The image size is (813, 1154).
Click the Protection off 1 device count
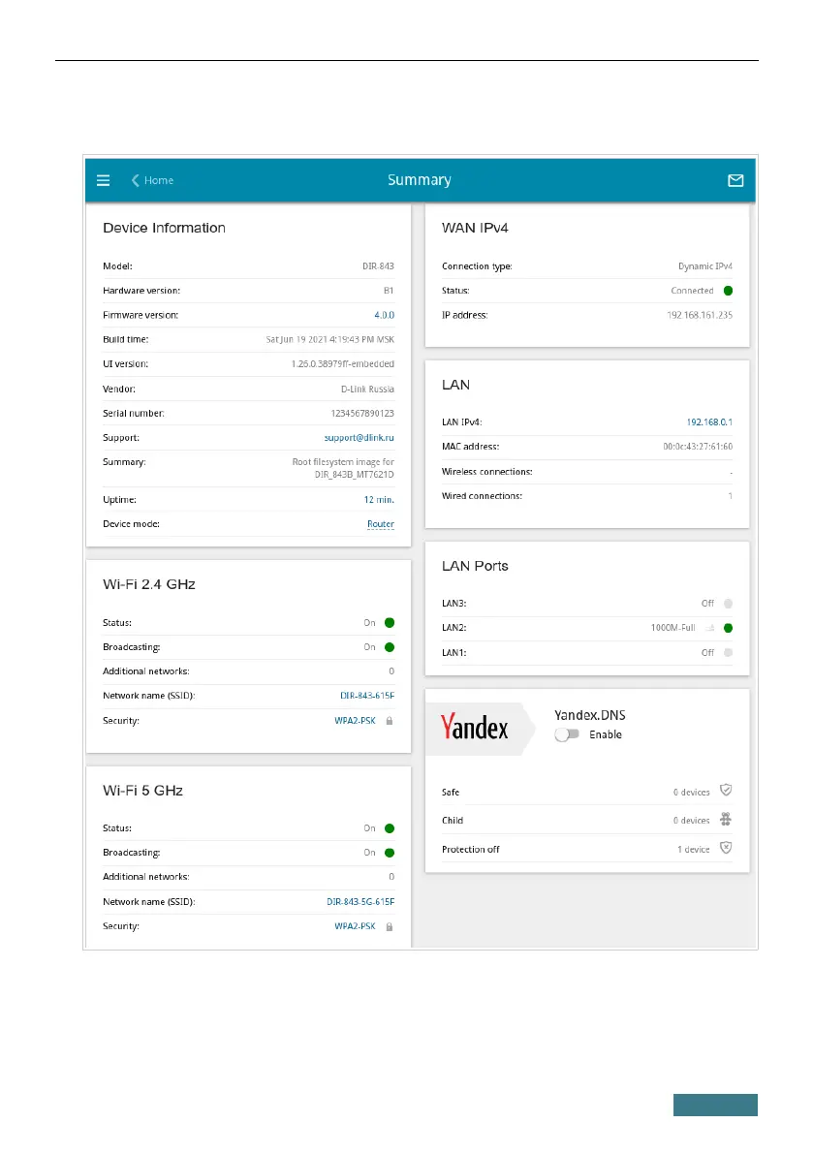click(x=694, y=850)
